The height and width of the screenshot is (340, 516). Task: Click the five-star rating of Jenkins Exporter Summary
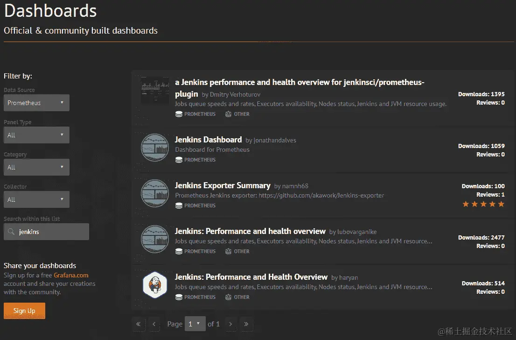click(483, 204)
